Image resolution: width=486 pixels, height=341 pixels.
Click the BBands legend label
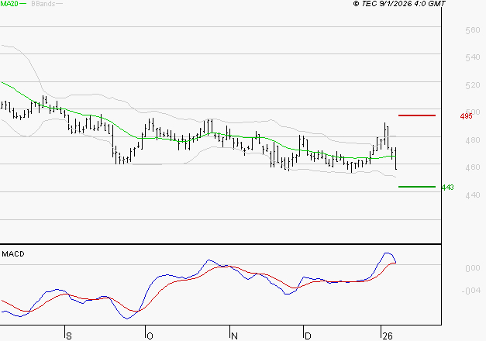click(x=43, y=4)
